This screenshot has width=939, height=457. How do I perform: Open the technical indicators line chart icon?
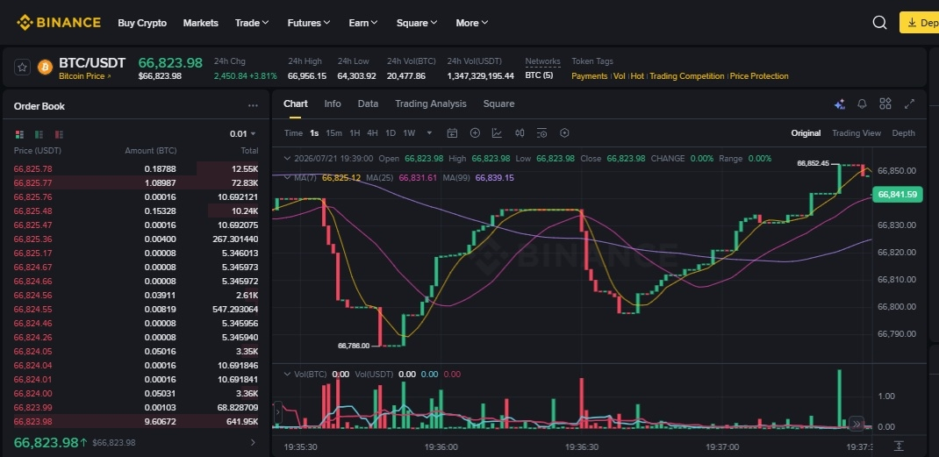click(x=497, y=133)
